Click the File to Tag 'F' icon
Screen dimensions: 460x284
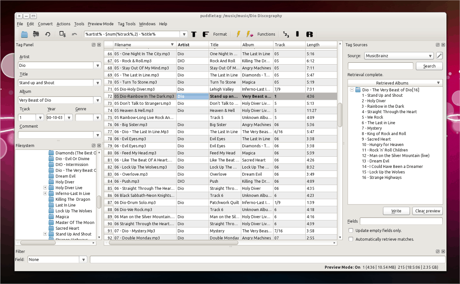[x=205, y=34]
